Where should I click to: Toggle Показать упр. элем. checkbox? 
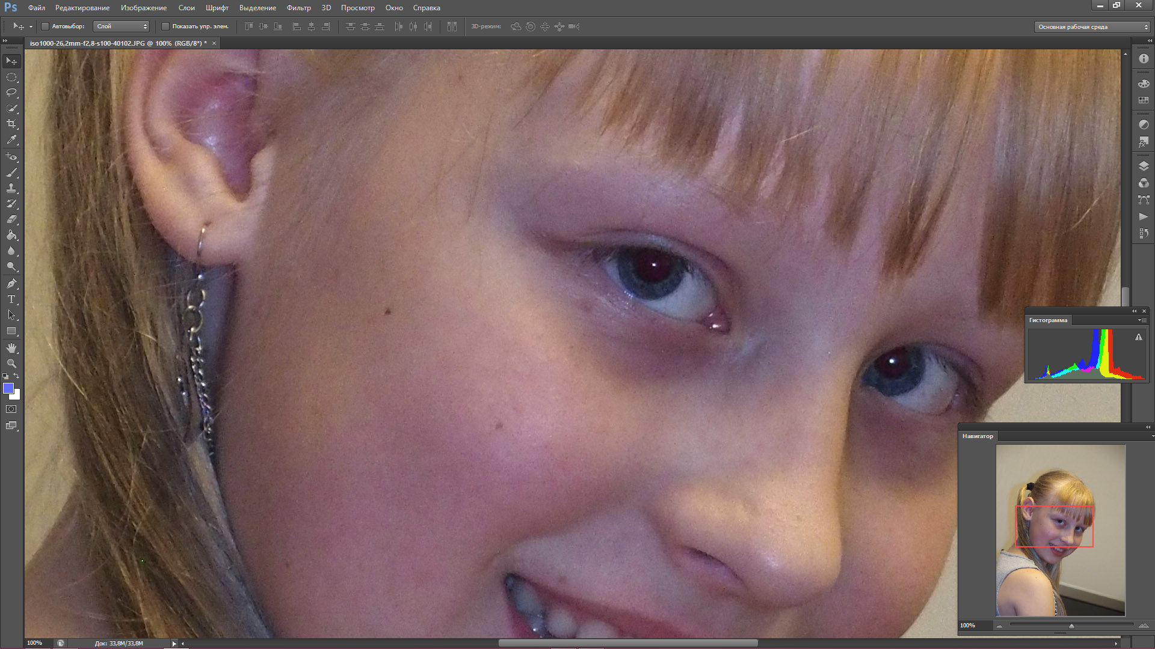click(x=165, y=26)
